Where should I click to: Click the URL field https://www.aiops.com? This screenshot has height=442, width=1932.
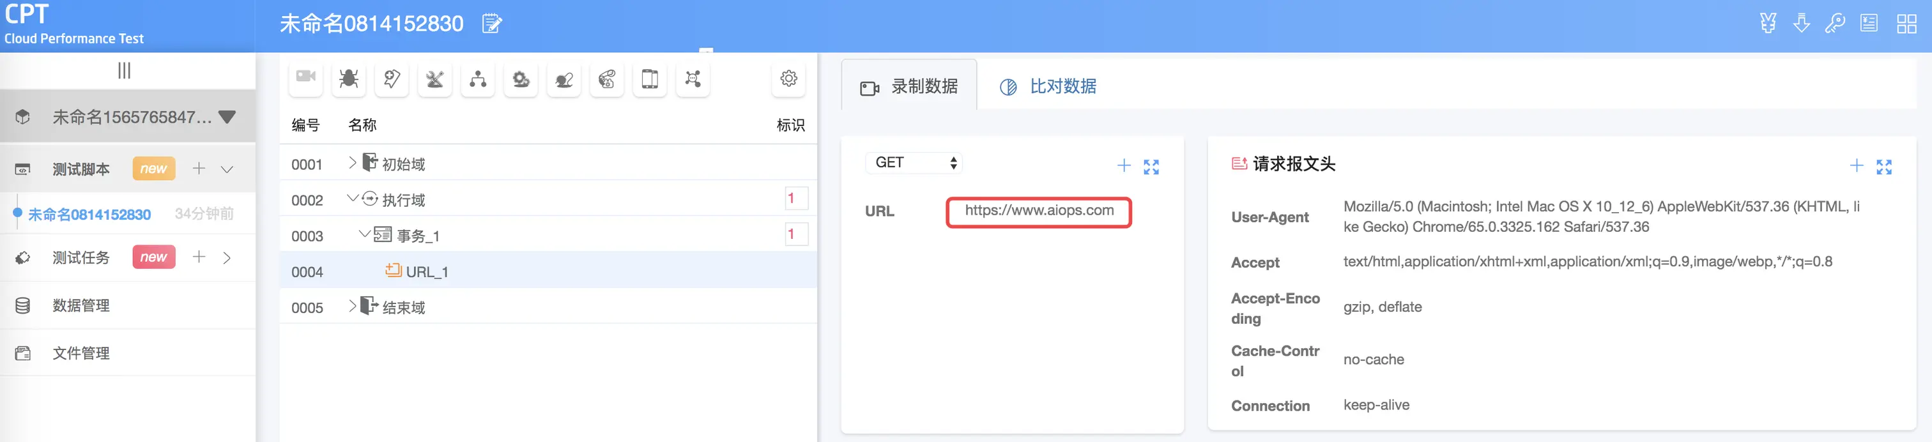(1039, 211)
